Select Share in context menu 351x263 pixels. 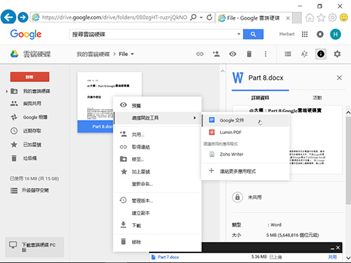coord(157,135)
